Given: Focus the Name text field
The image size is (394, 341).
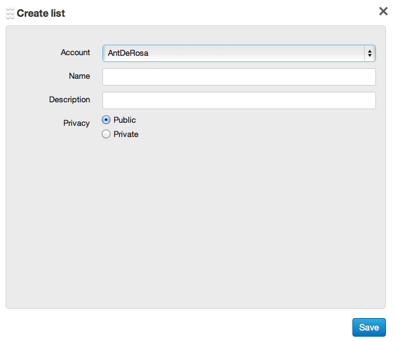Looking at the screenshot, I should pyautogui.click(x=239, y=77).
